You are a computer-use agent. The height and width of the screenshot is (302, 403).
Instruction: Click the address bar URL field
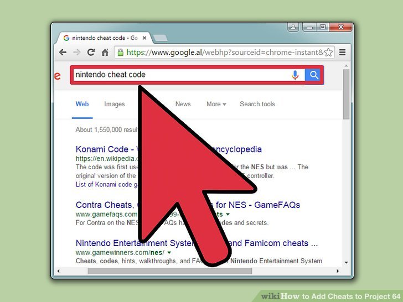click(224, 53)
